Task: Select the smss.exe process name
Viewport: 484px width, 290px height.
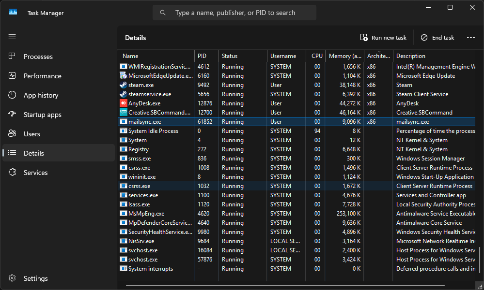Action: pyautogui.click(x=140, y=158)
